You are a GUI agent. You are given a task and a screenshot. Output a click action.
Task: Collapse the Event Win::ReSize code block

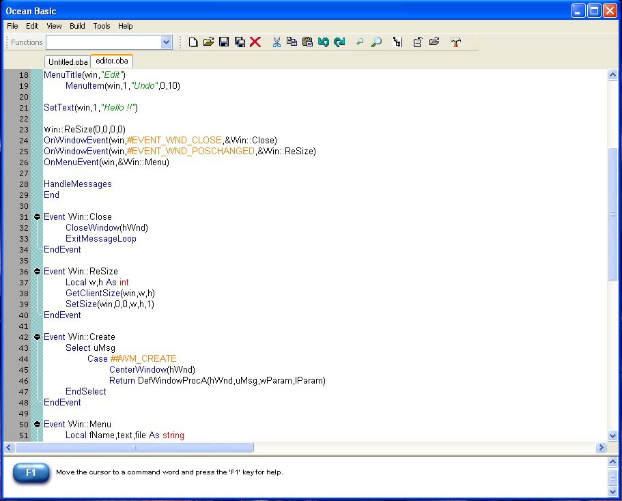38,272
